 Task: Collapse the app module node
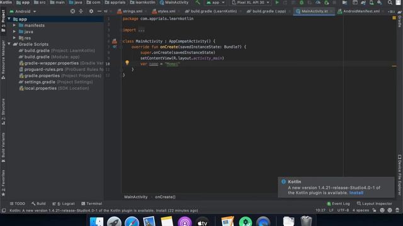[9, 19]
